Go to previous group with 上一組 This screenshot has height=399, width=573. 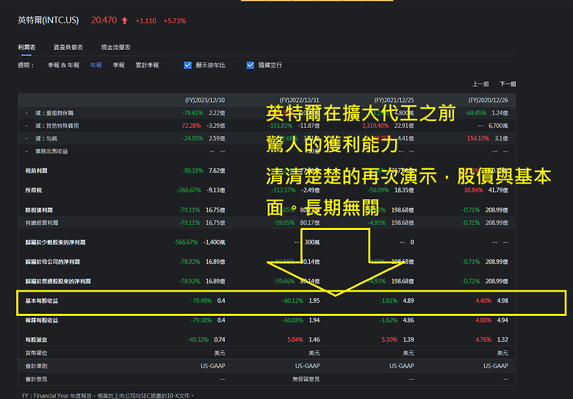(x=480, y=84)
